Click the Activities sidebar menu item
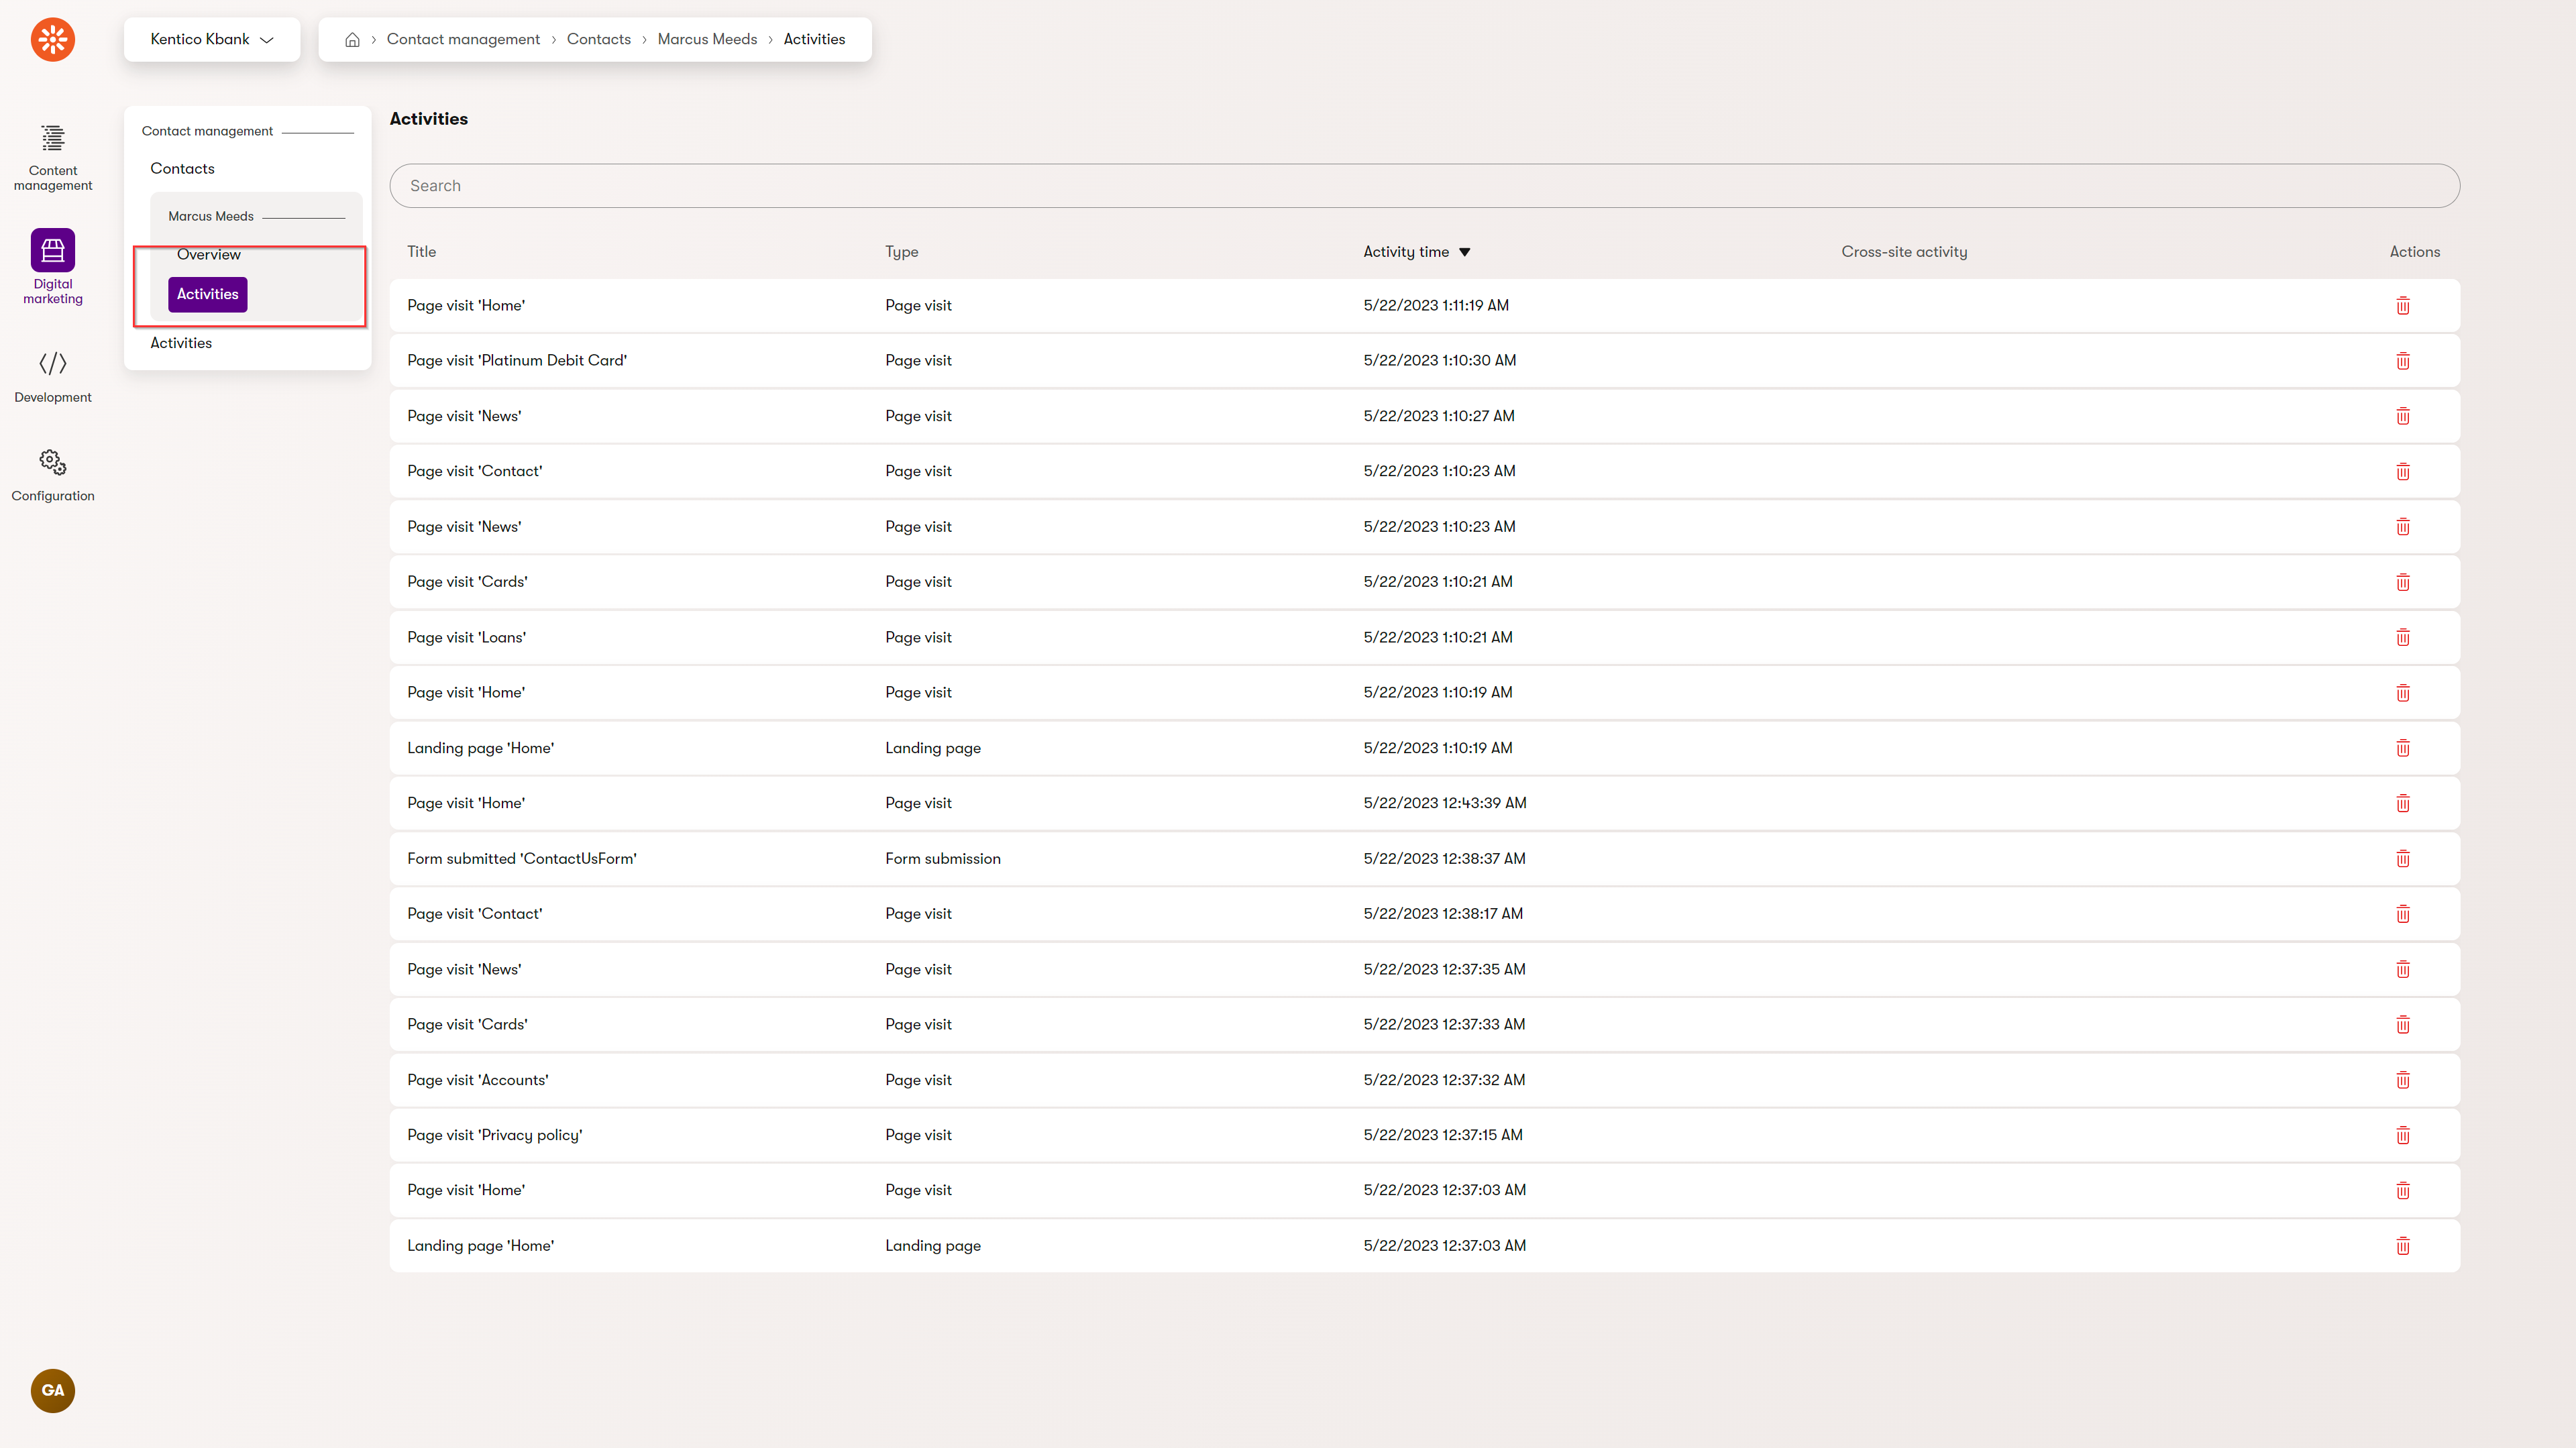 pyautogui.click(x=207, y=294)
